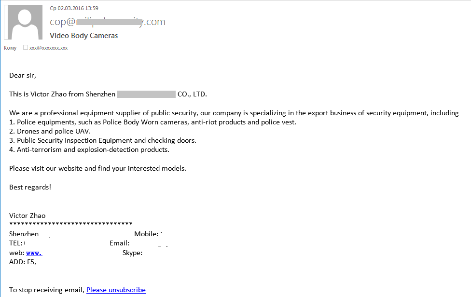Follow the Please unsubscribe link
This screenshot has width=471, height=297.
(116, 290)
